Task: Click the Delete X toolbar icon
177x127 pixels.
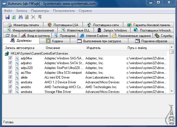Action: point(33,17)
